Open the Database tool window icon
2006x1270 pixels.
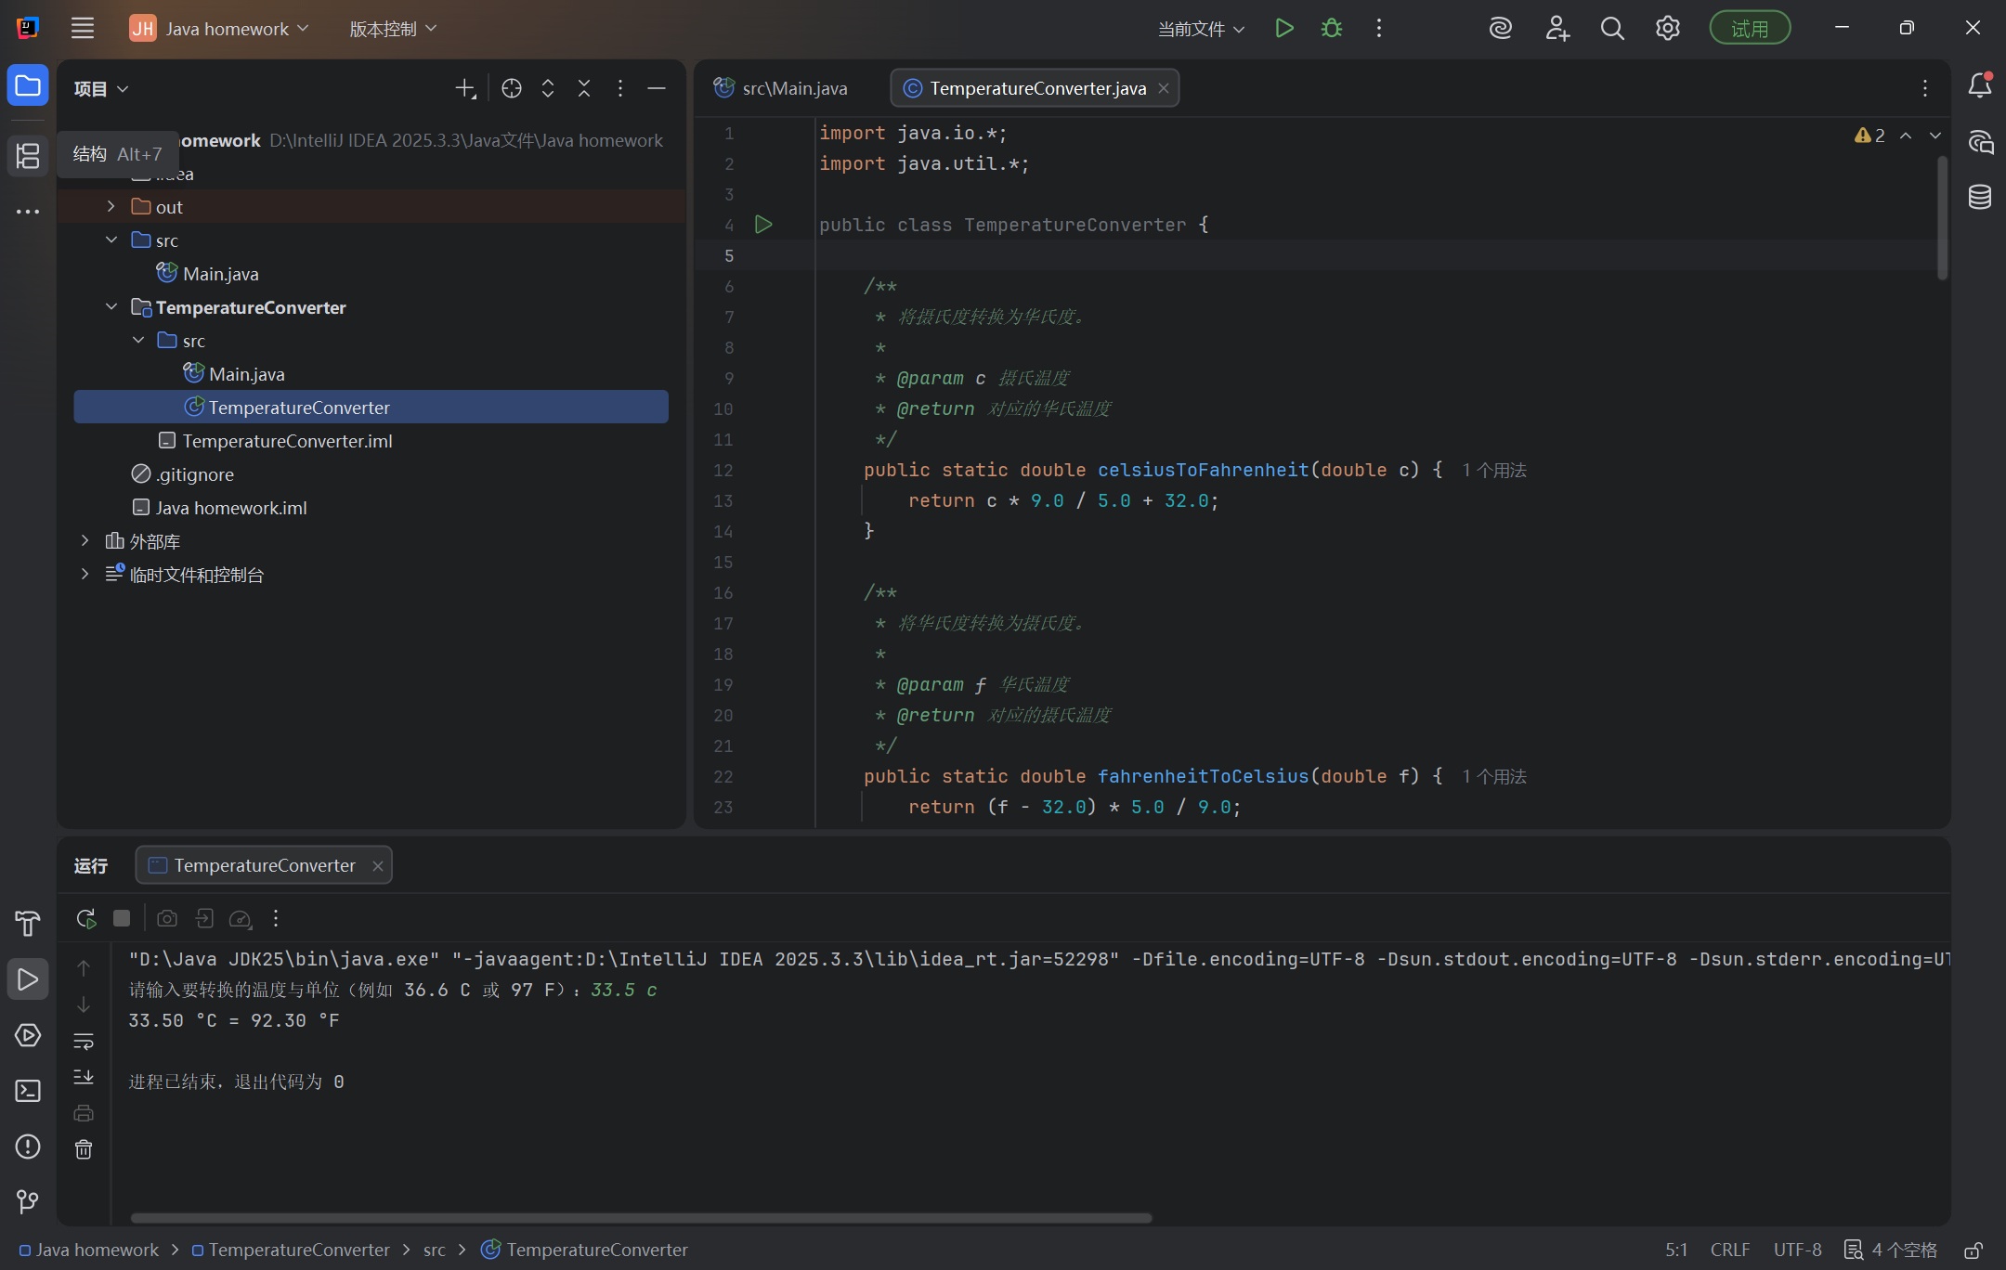point(1979,197)
